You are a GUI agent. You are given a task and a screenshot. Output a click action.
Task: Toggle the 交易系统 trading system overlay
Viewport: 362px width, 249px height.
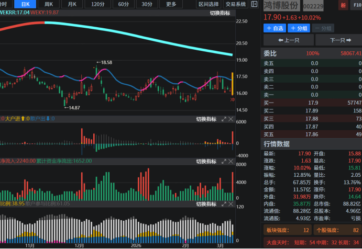pyautogui.click(x=236, y=4)
